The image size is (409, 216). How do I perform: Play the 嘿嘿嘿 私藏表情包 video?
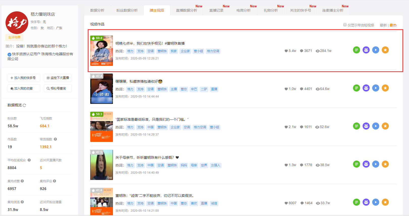tap(376, 88)
